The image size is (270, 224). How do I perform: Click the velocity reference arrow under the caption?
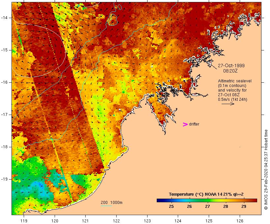[228, 104]
